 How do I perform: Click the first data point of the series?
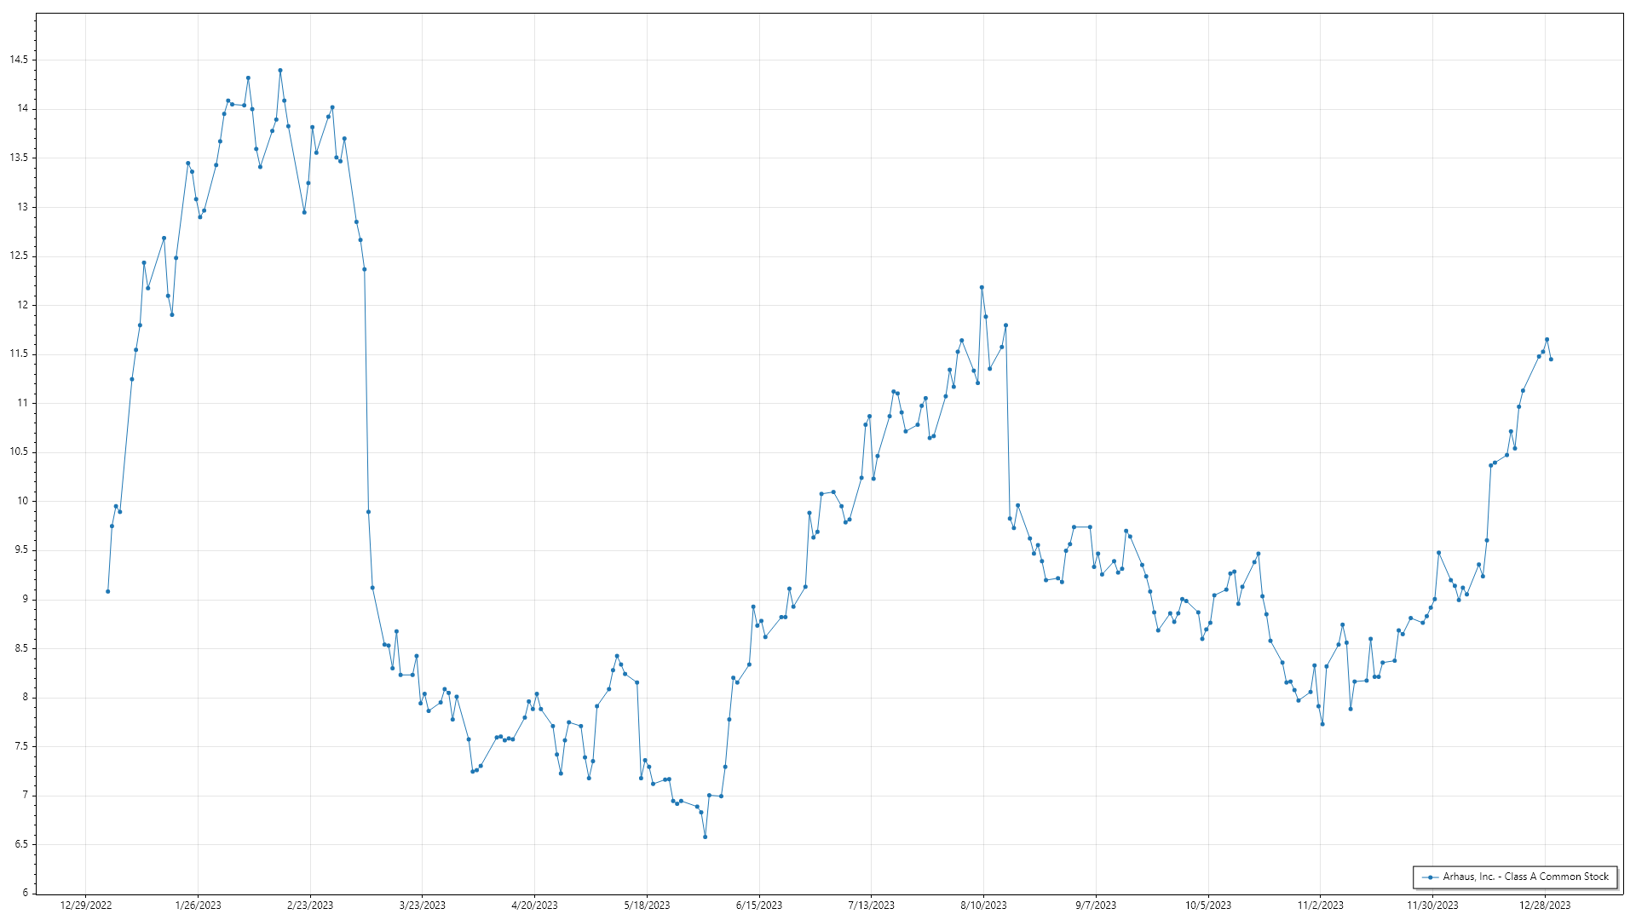click(107, 591)
